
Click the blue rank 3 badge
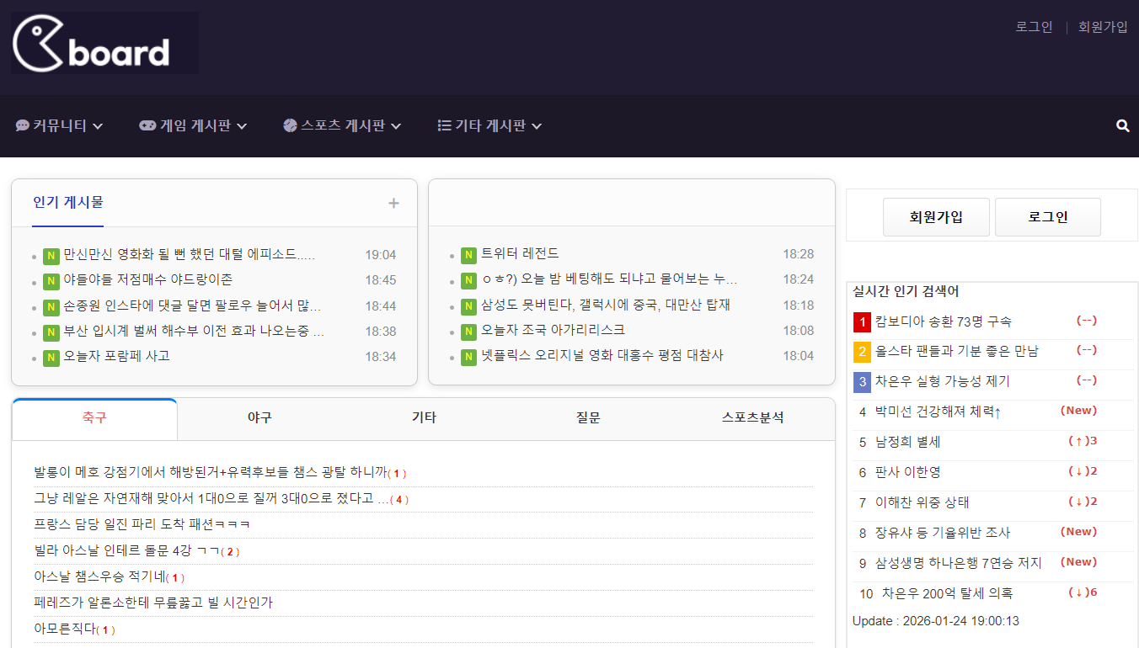point(862,382)
